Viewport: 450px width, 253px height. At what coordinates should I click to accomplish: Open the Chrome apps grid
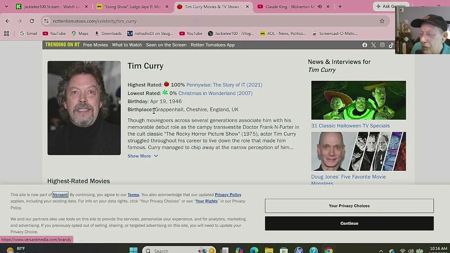6,33
